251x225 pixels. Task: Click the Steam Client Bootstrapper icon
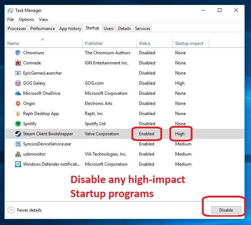click(x=18, y=134)
